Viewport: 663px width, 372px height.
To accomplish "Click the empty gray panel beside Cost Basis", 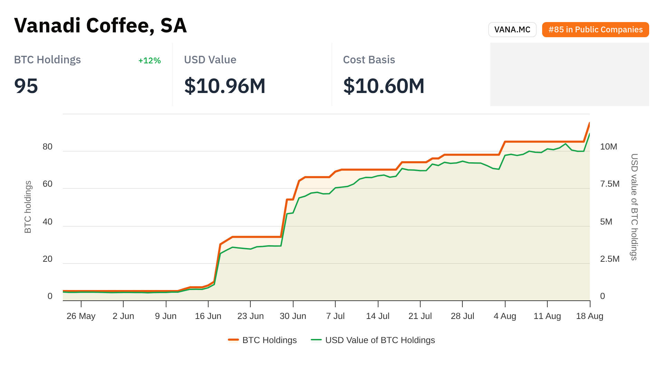I will pos(569,74).
